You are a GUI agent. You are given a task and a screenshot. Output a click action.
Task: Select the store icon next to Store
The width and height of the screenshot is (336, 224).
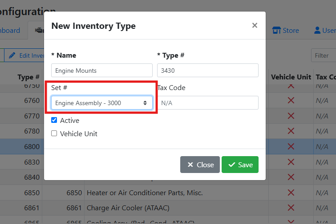[x=276, y=30]
